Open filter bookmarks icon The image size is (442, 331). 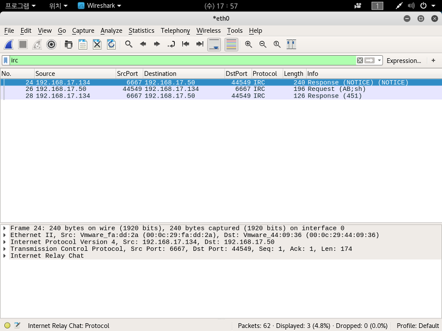coord(5,60)
